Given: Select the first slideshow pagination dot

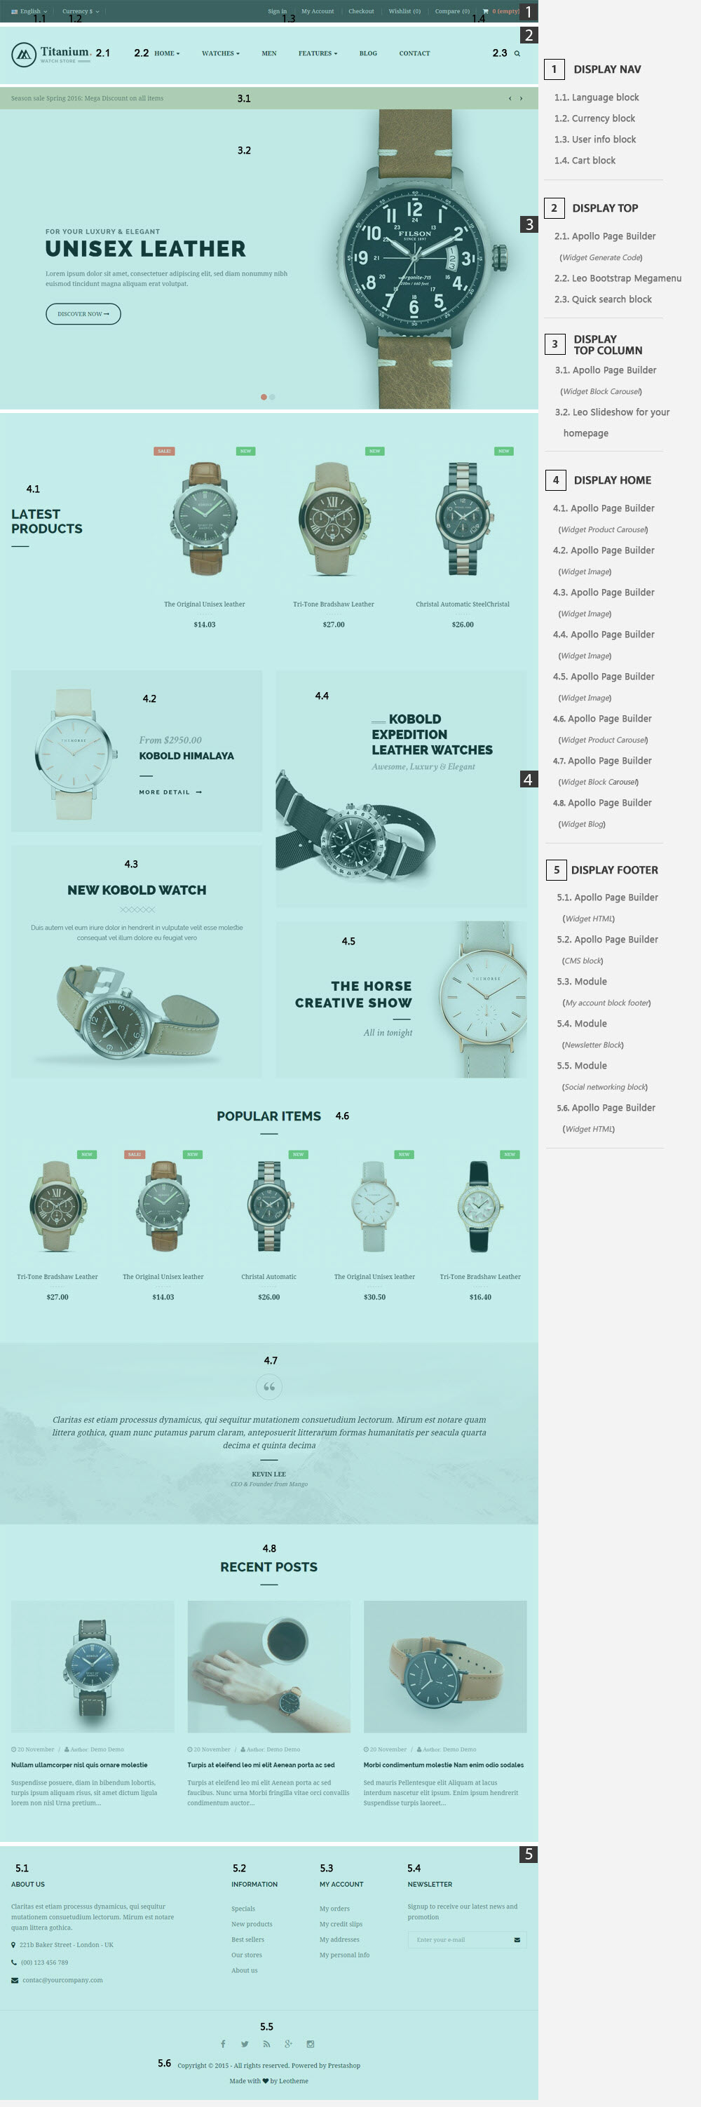Looking at the screenshot, I should [x=264, y=397].
